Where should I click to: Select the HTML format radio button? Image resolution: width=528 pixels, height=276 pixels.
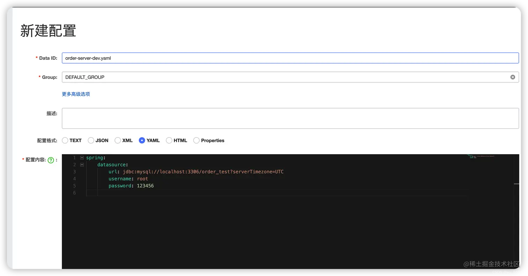(x=169, y=140)
